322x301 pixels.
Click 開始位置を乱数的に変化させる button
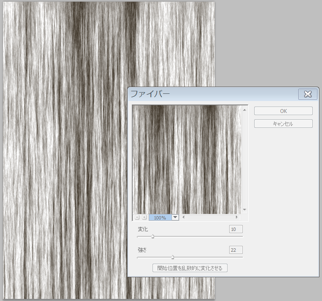pos(190,268)
